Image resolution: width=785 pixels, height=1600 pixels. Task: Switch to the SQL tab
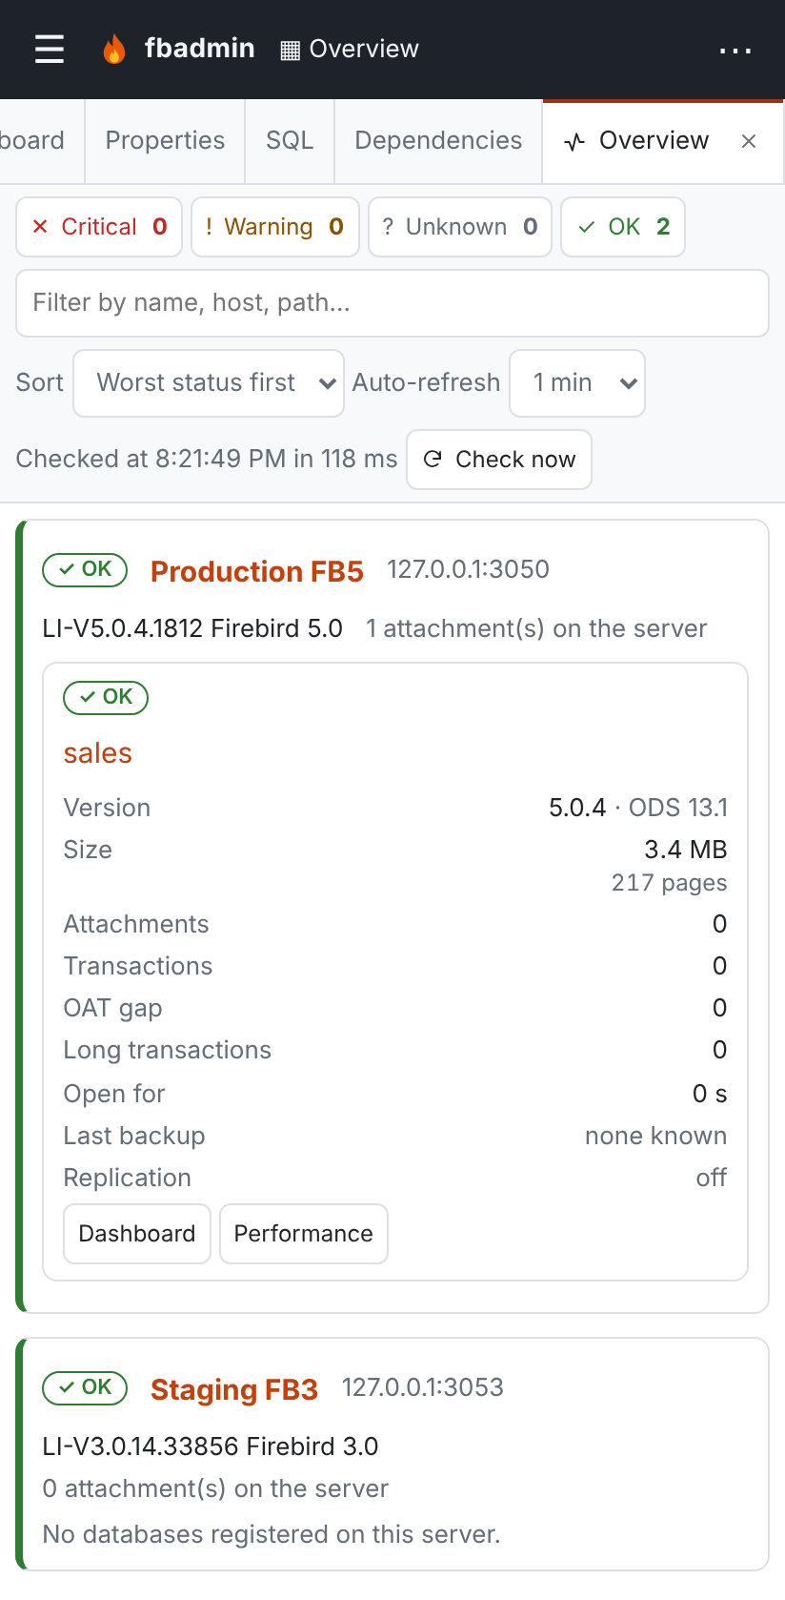pos(290,141)
